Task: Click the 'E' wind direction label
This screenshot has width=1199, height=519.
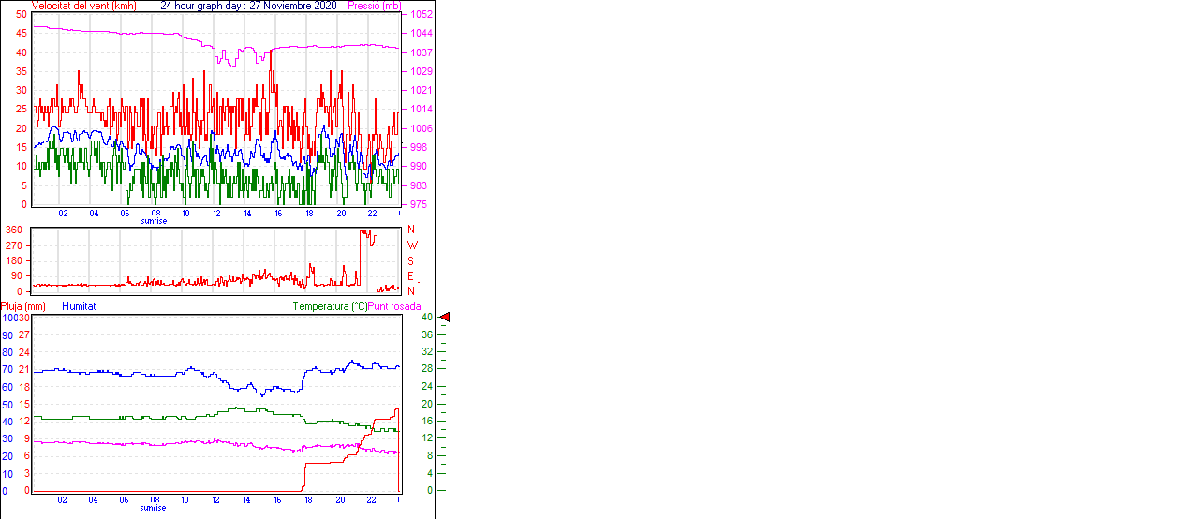Action: coord(410,276)
